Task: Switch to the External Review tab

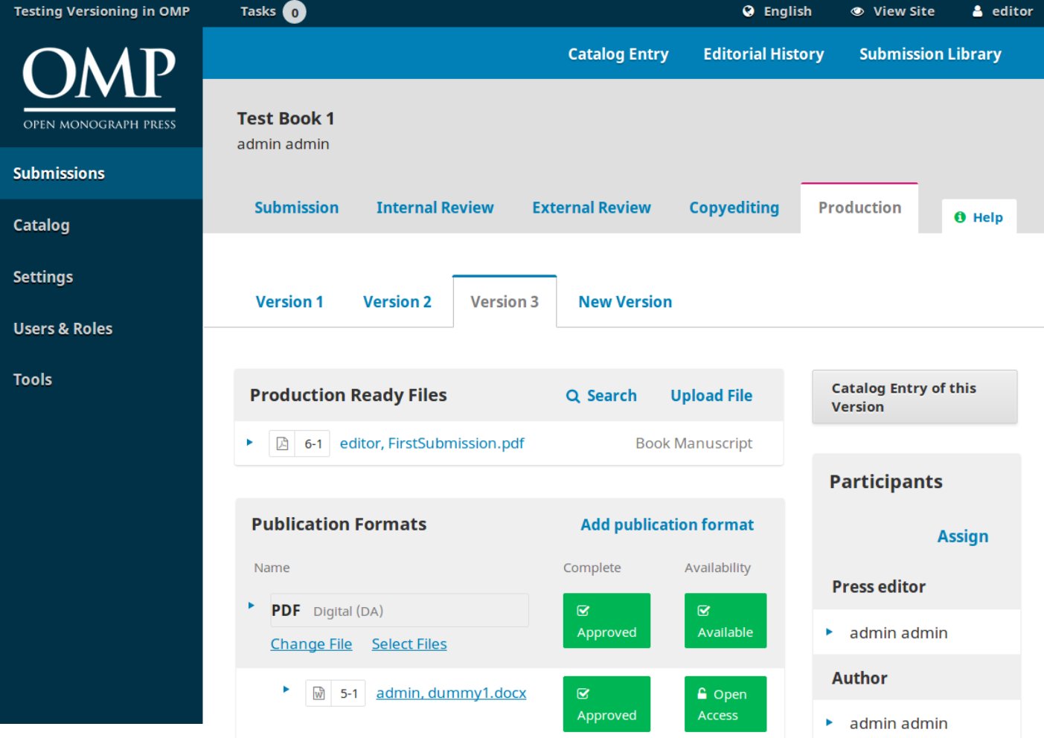Action: [592, 208]
